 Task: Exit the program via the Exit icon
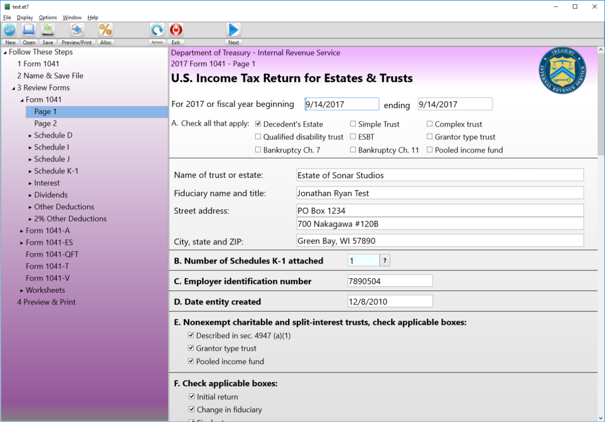coord(176,30)
